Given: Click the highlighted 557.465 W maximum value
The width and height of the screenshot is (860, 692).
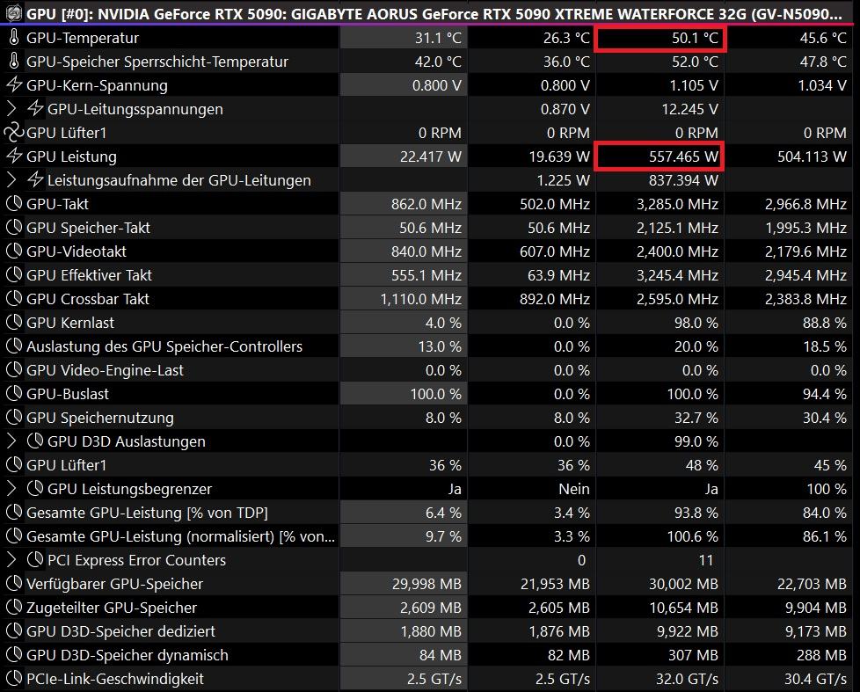Looking at the screenshot, I should point(660,157).
